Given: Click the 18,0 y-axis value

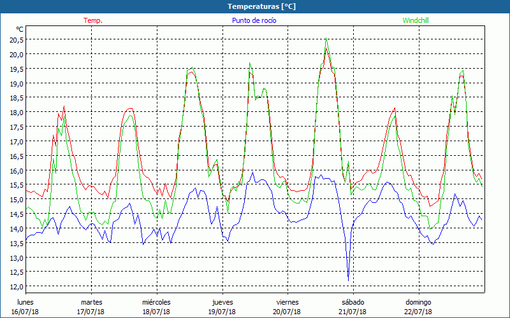Looking at the screenshot, I should 17,113.
